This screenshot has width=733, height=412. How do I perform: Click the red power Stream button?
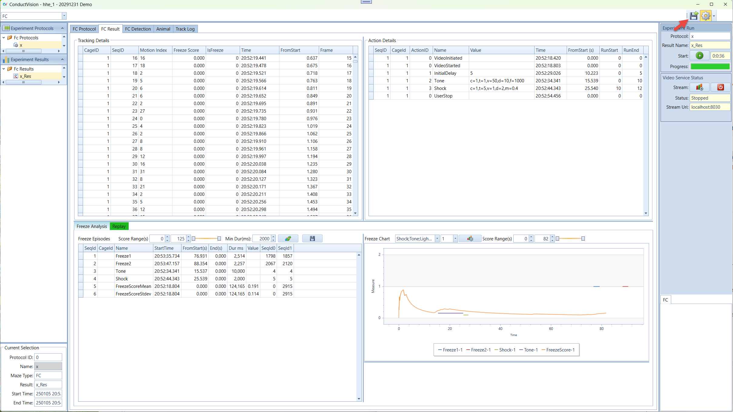[x=720, y=87]
